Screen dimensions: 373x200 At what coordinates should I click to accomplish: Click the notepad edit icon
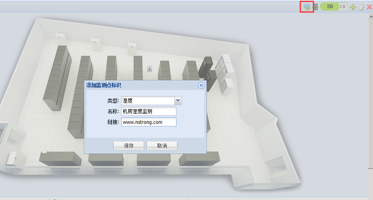pyautogui.click(x=362, y=7)
